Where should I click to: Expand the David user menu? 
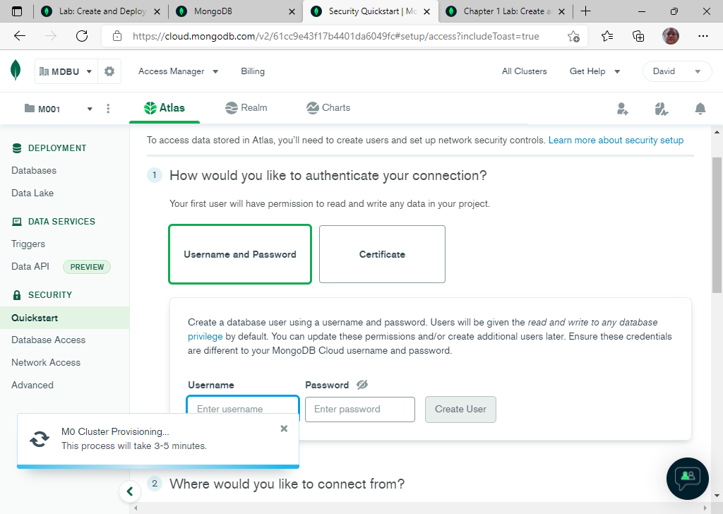(x=676, y=71)
